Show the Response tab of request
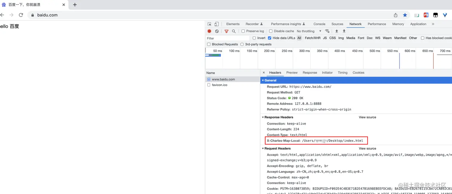The height and width of the screenshot is (194, 452). click(x=310, y=73)
